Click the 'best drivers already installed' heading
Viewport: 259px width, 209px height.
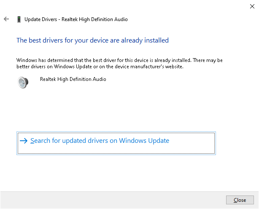92,40
